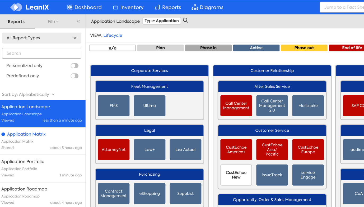Image resolution: width=364 pixels, height=207 pixels.
Task: Open the Ultimo application tile
Action: (150, 106)
